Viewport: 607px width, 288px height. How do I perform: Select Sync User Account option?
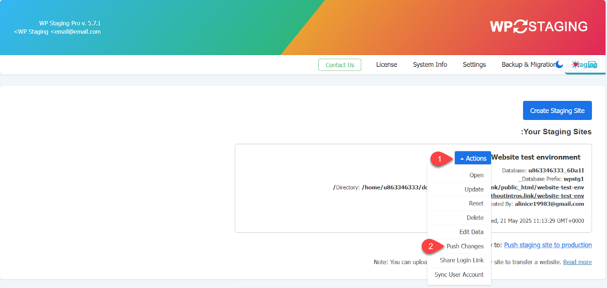tap(459, 274)
